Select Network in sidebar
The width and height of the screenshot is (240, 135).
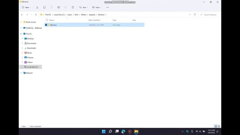(x=29, y=73)
